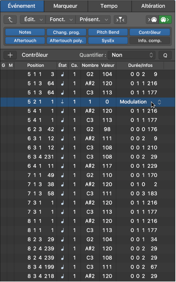This screenshot has width=176, height=282.
Task: Open the Quantifier pop-up set to Non
Action: coord(132,55)
